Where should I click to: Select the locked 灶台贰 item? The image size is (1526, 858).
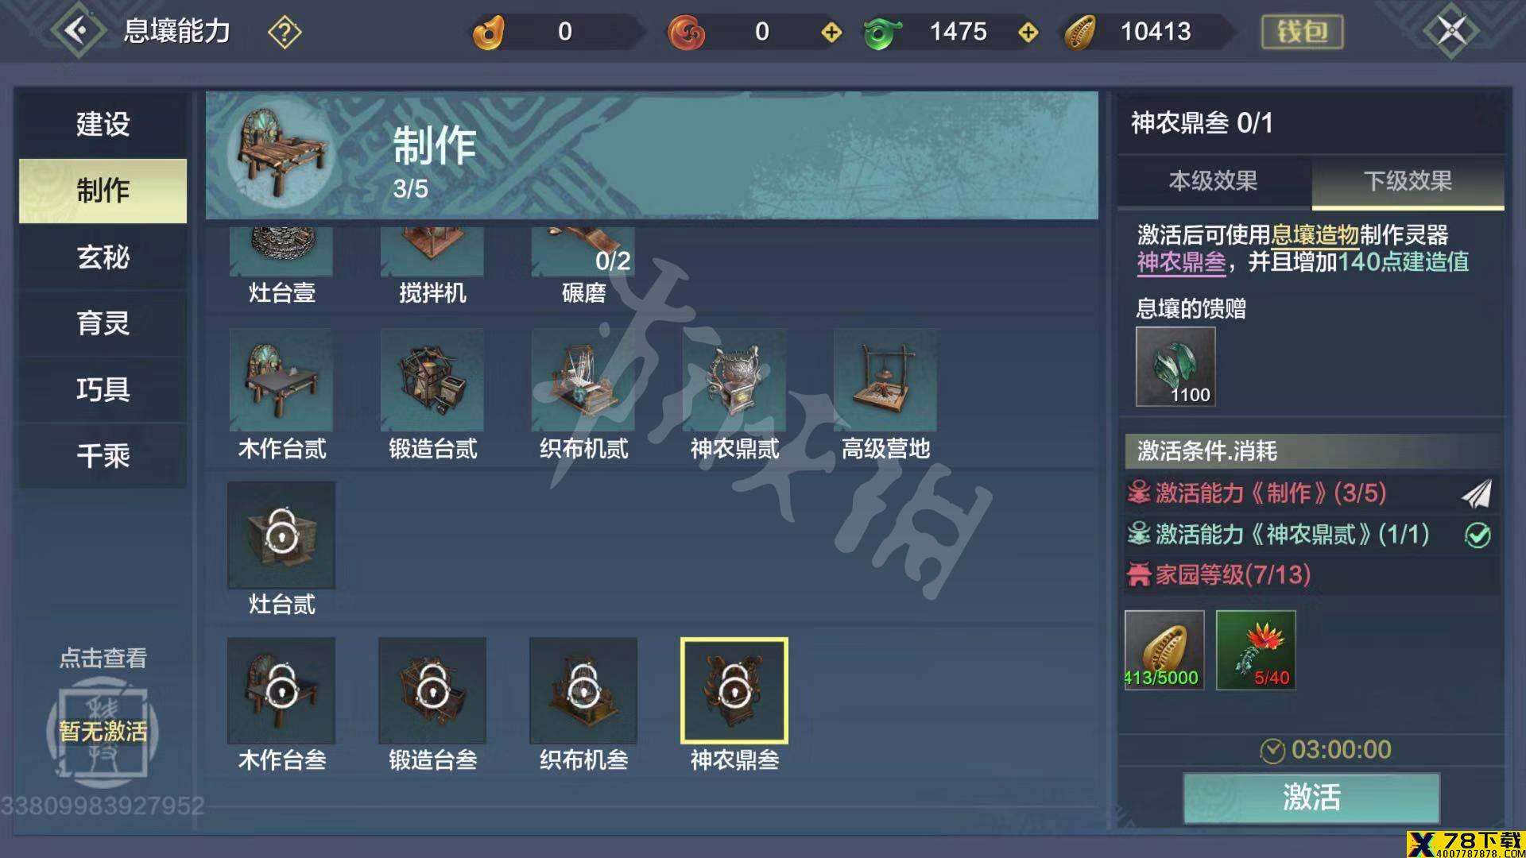point(281,535)
